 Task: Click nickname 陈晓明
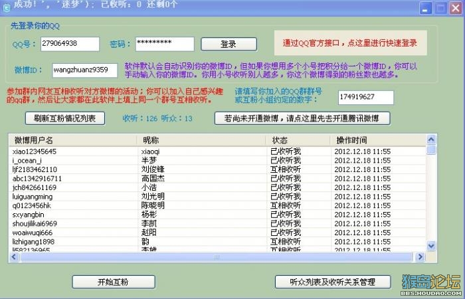153,205
